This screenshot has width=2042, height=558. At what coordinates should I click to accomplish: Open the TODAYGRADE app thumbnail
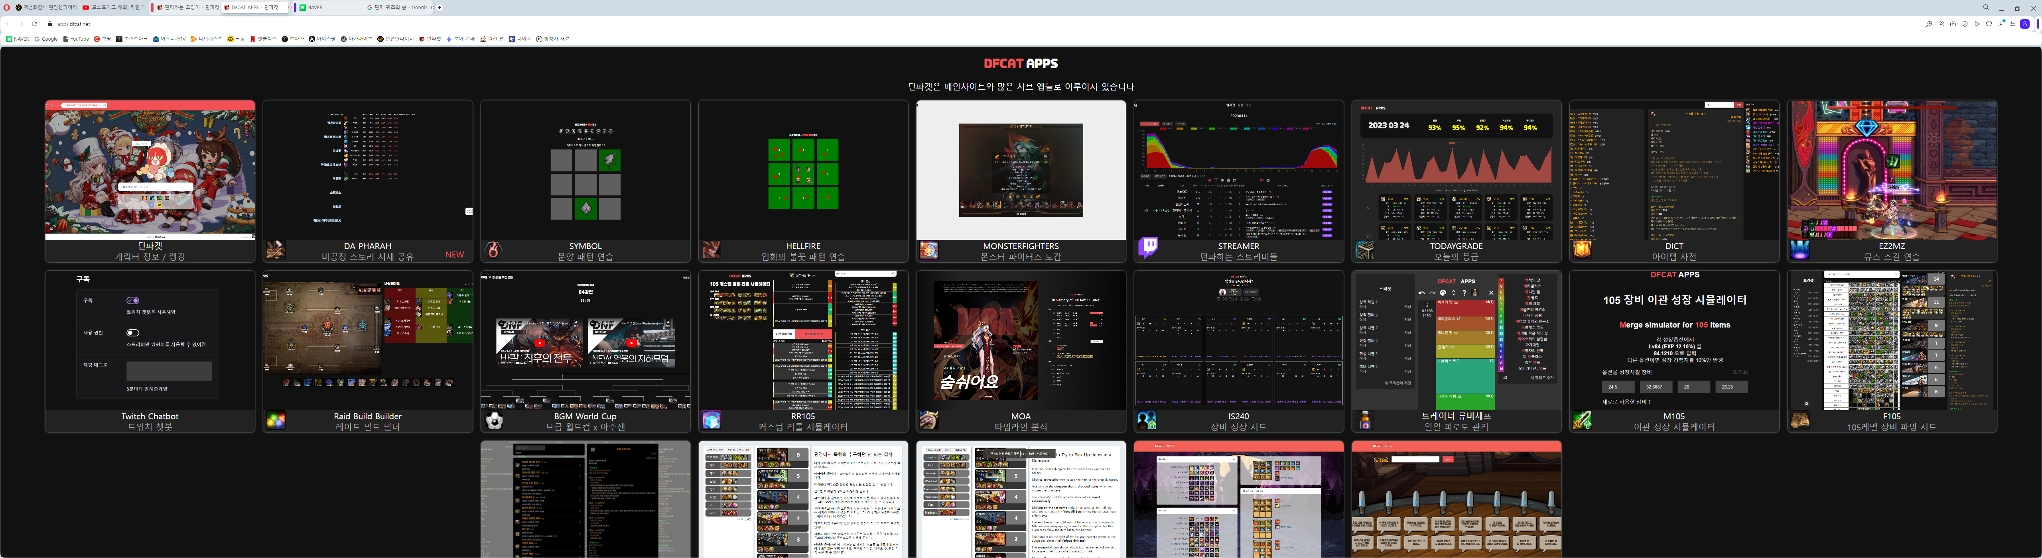pyautogui.click(x=1455, y=171)
